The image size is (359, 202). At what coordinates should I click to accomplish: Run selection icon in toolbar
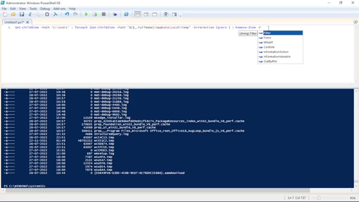[x=95, y=14]
